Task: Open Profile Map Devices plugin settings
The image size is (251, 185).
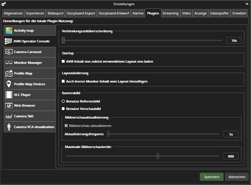Action: coord(30,84)
